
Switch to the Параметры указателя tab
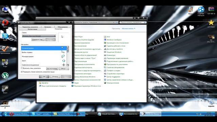click(30, 27)
